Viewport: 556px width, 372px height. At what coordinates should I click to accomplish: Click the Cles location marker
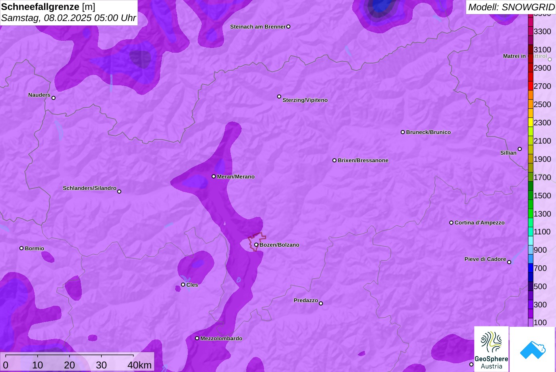click(x=183, y=285)
